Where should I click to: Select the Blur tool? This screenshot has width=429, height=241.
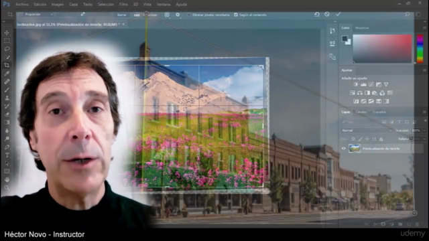(x=7, y=131)
